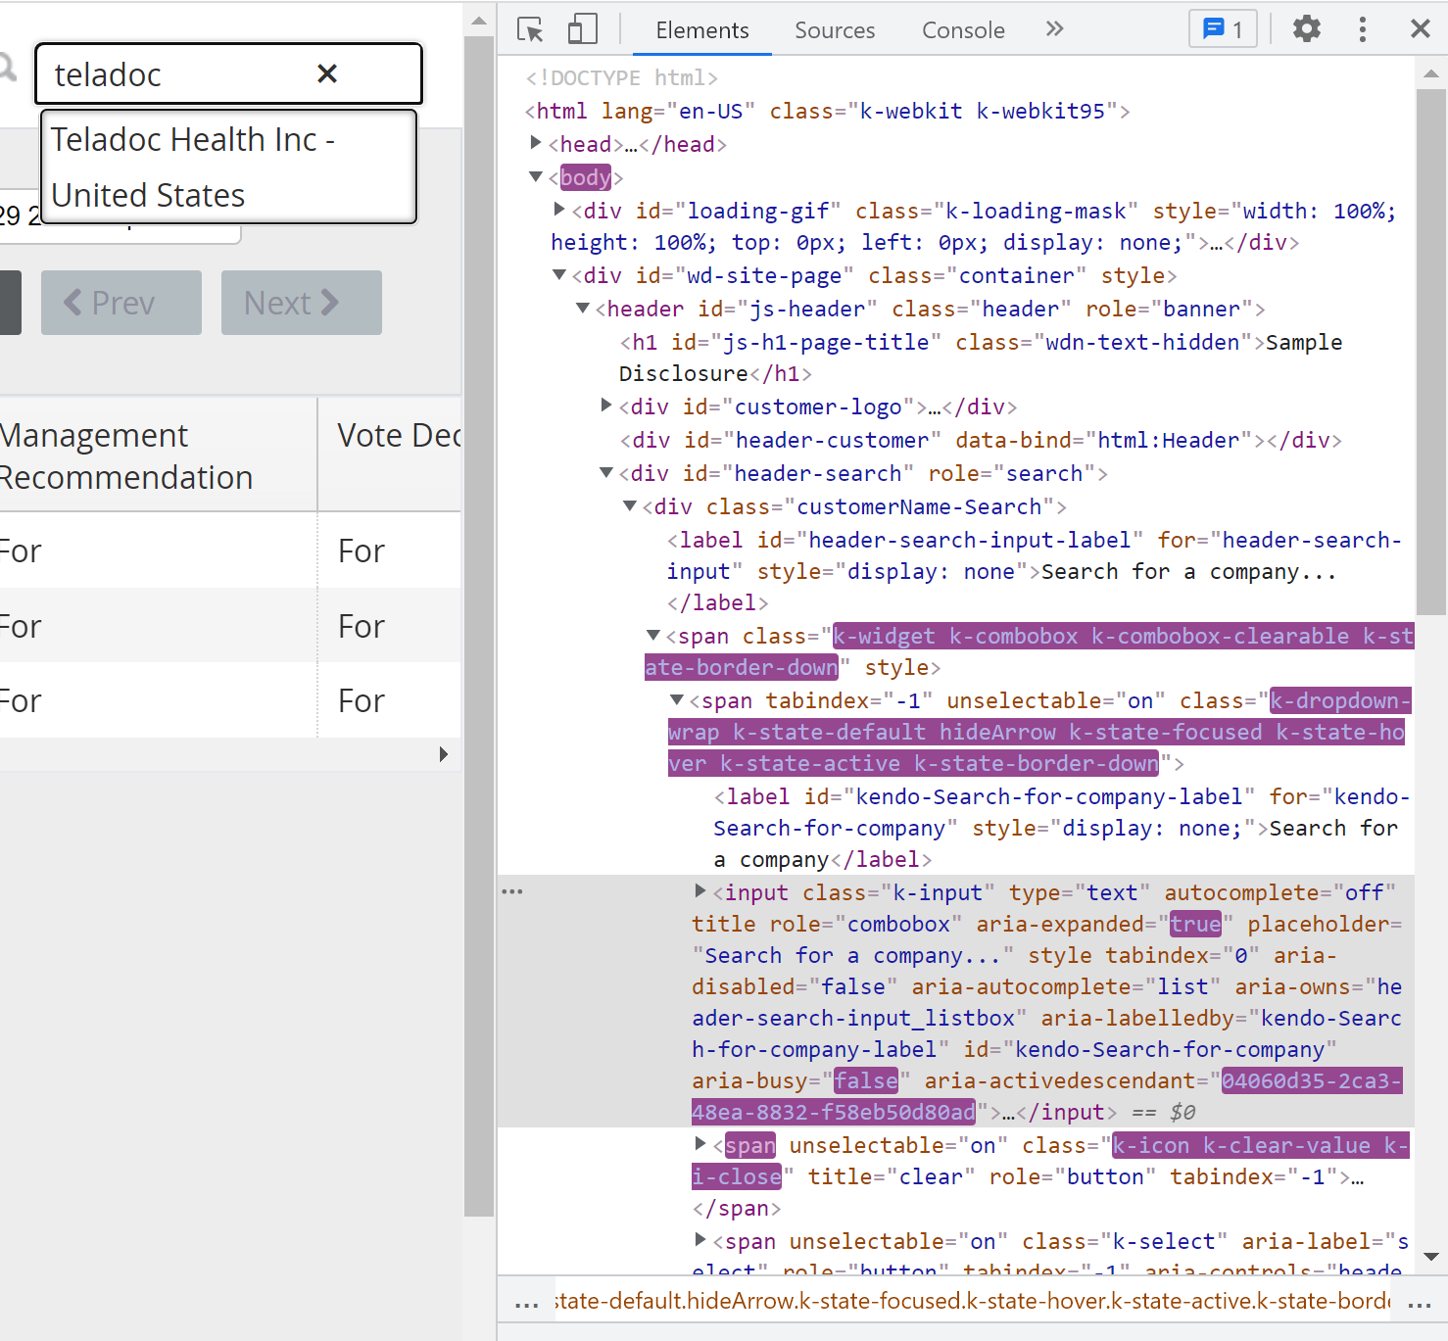Click the Elements panel scrollbar thumb

coord(1430,353)
